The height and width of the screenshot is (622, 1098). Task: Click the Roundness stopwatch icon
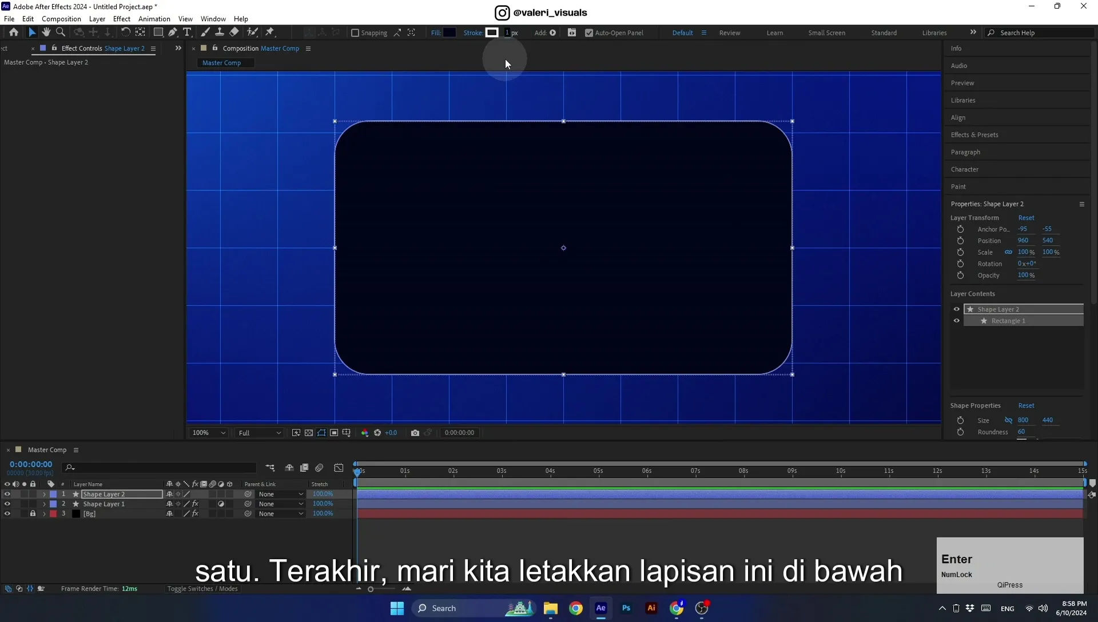coord(960,432)
